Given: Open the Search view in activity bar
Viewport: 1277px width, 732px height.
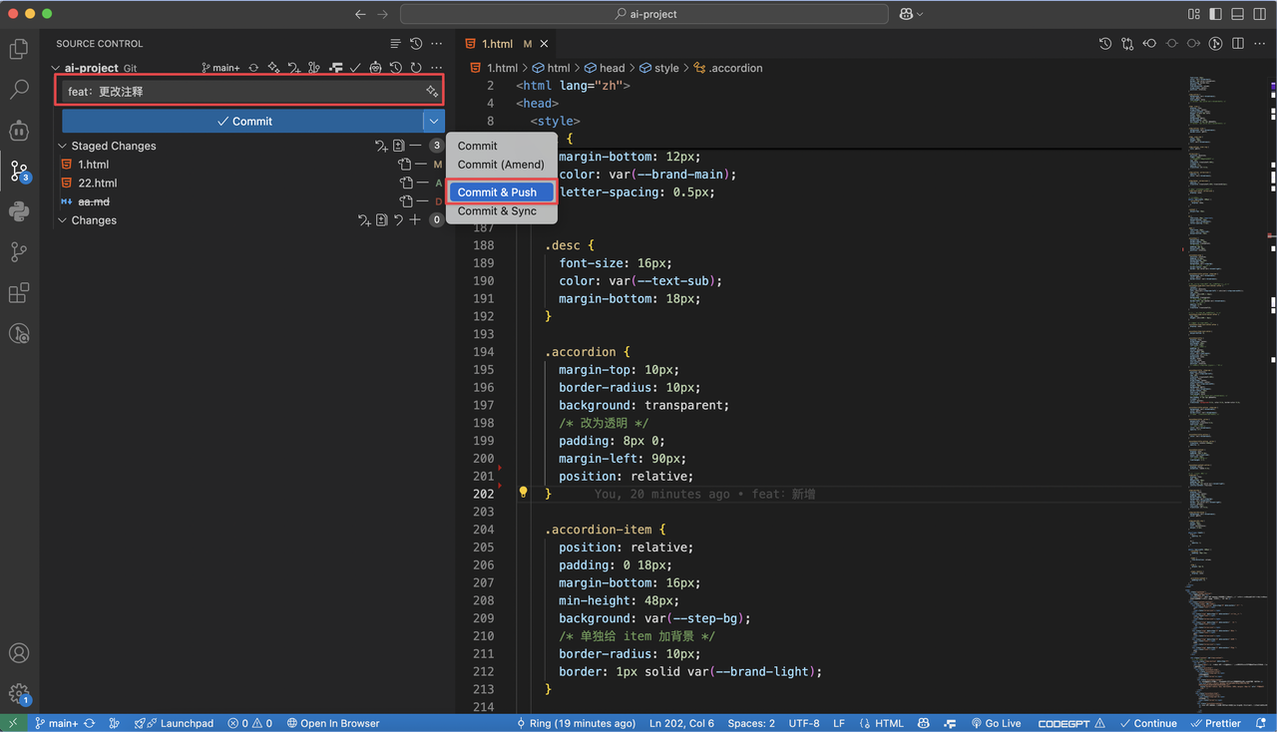Looking at the screenshot, I should (x=19, y=90).
